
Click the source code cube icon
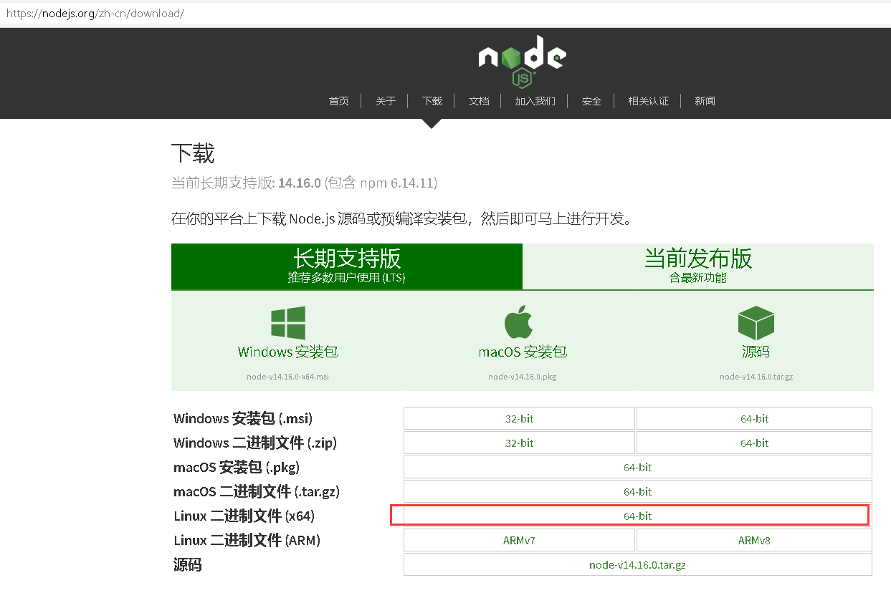click(756, 323)
